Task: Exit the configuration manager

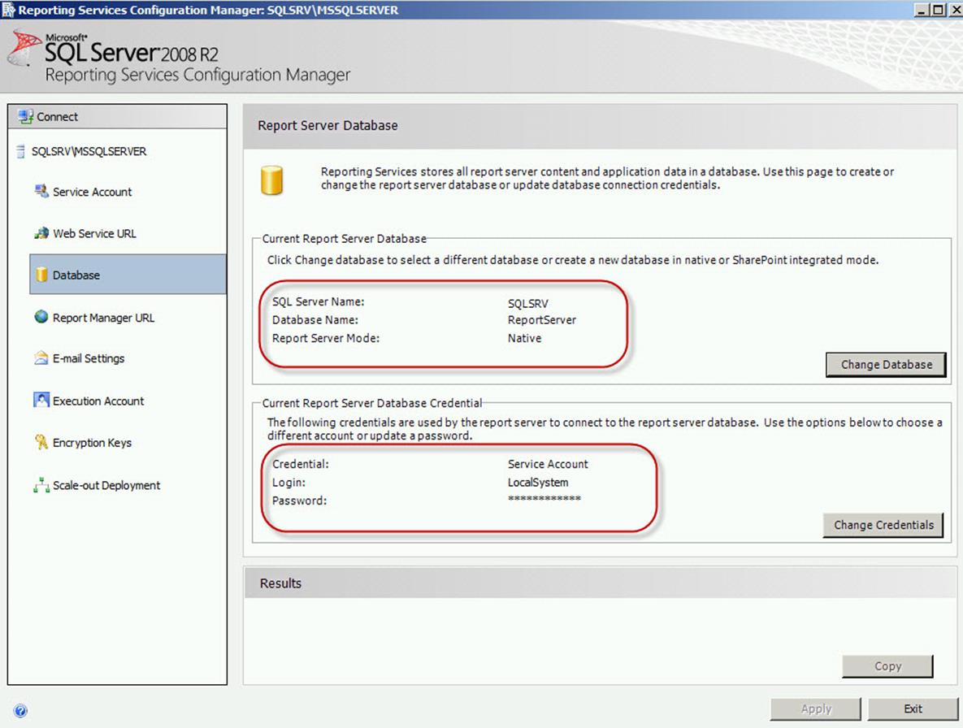Action: [913, 709]
